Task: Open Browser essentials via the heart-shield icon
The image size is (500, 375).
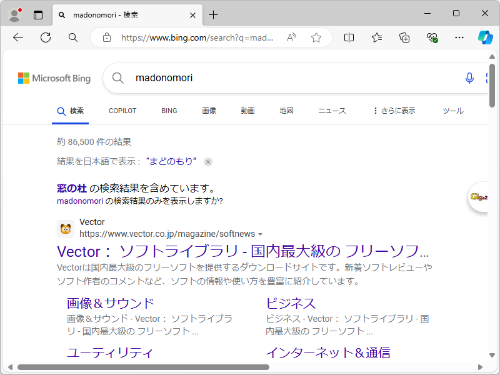Action: 432,37
